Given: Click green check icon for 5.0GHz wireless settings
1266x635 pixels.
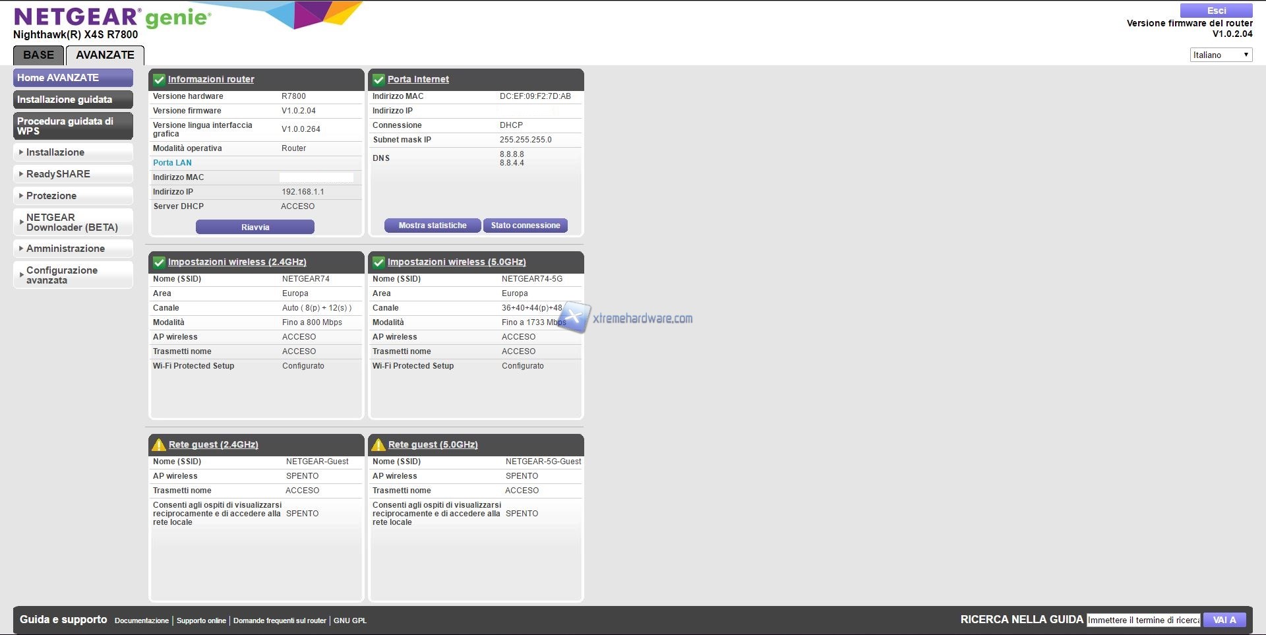Looking at the screenshot, I should pos(378,262).
